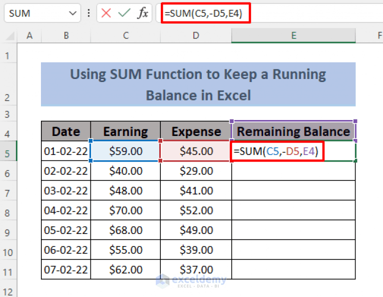The image size is (383, 297).
Task: Click empty balance cell in 02-02-22 row
Action: click(294, 171)
